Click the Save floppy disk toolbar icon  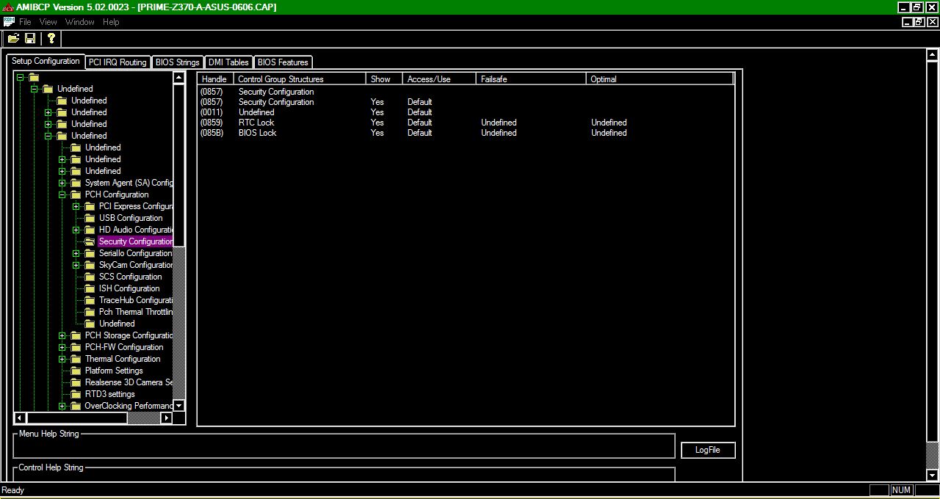[30, 38]
